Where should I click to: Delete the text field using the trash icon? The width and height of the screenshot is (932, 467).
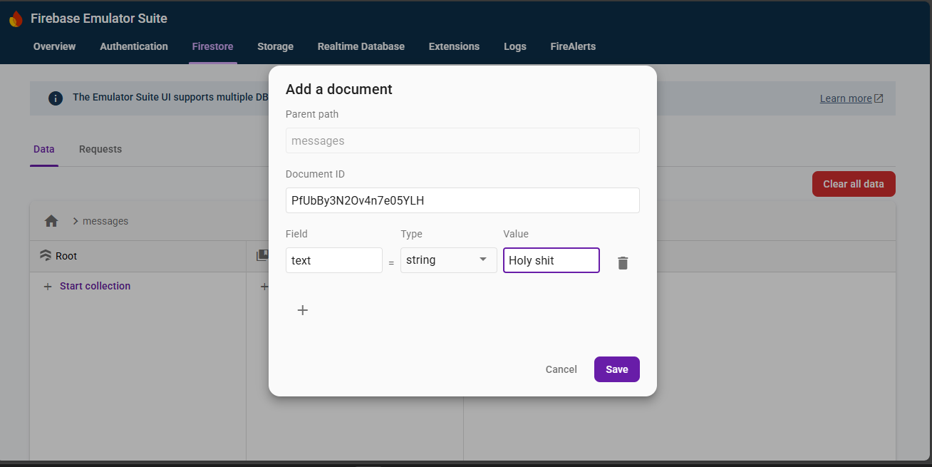point(622,262)
